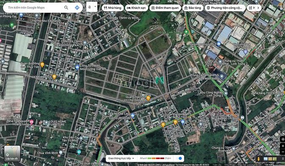285x166 pixels.
Task: Click the saigon precision shop pin
Action: (x=219, y=44)
